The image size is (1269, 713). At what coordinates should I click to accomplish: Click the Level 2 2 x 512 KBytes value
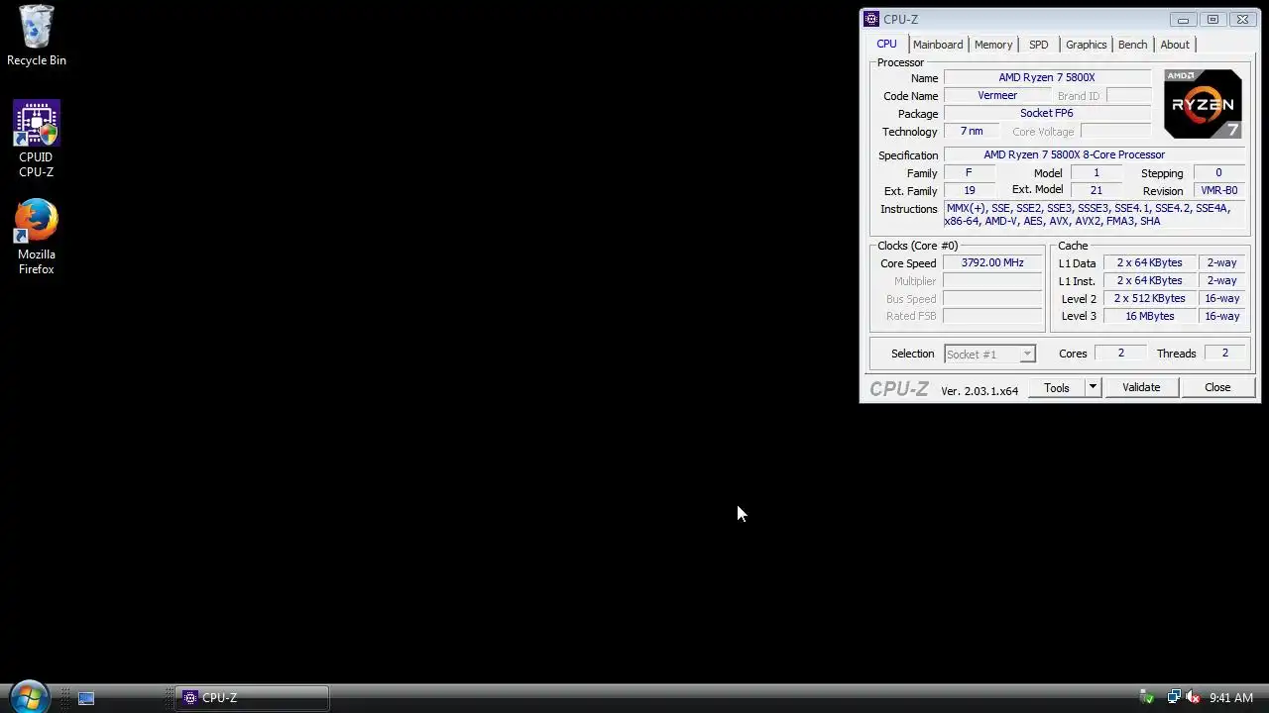point(1150,298)
